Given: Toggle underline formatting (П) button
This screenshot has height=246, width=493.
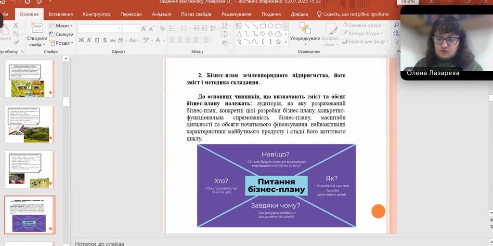Looking at the screenshot, I should 97,40.
